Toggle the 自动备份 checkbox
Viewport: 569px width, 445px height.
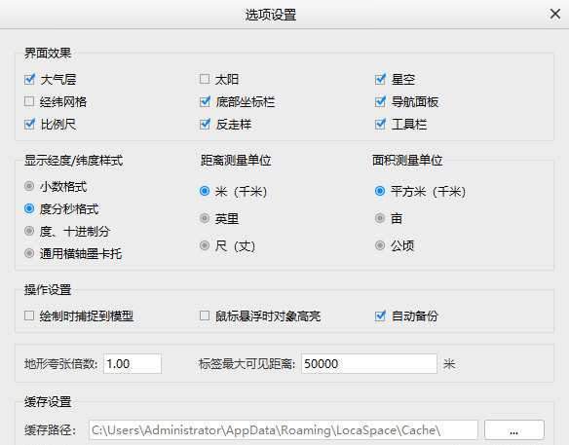(380, 315)
